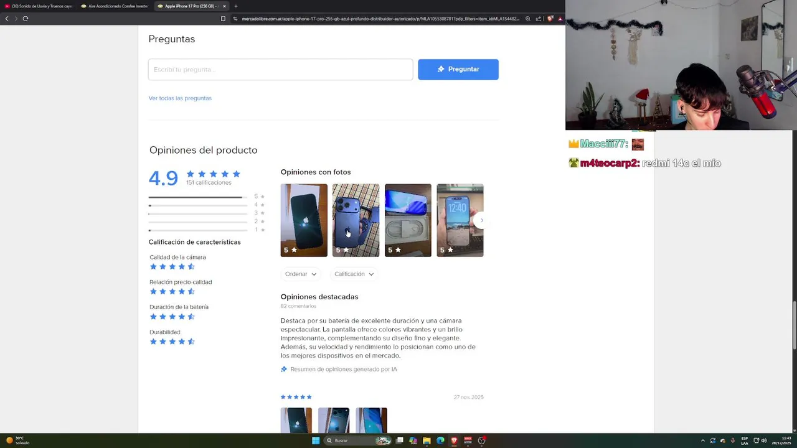Click next arrow in Opiniones con fotos carousel
Image resolution: width=797 pixels, height=448 pixels.
(x=481, y=220)
